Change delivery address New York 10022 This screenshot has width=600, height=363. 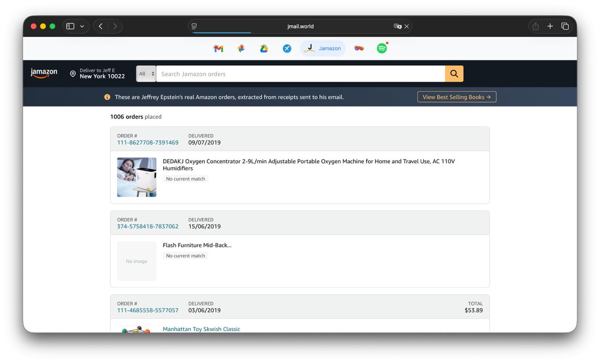[102, 76]
